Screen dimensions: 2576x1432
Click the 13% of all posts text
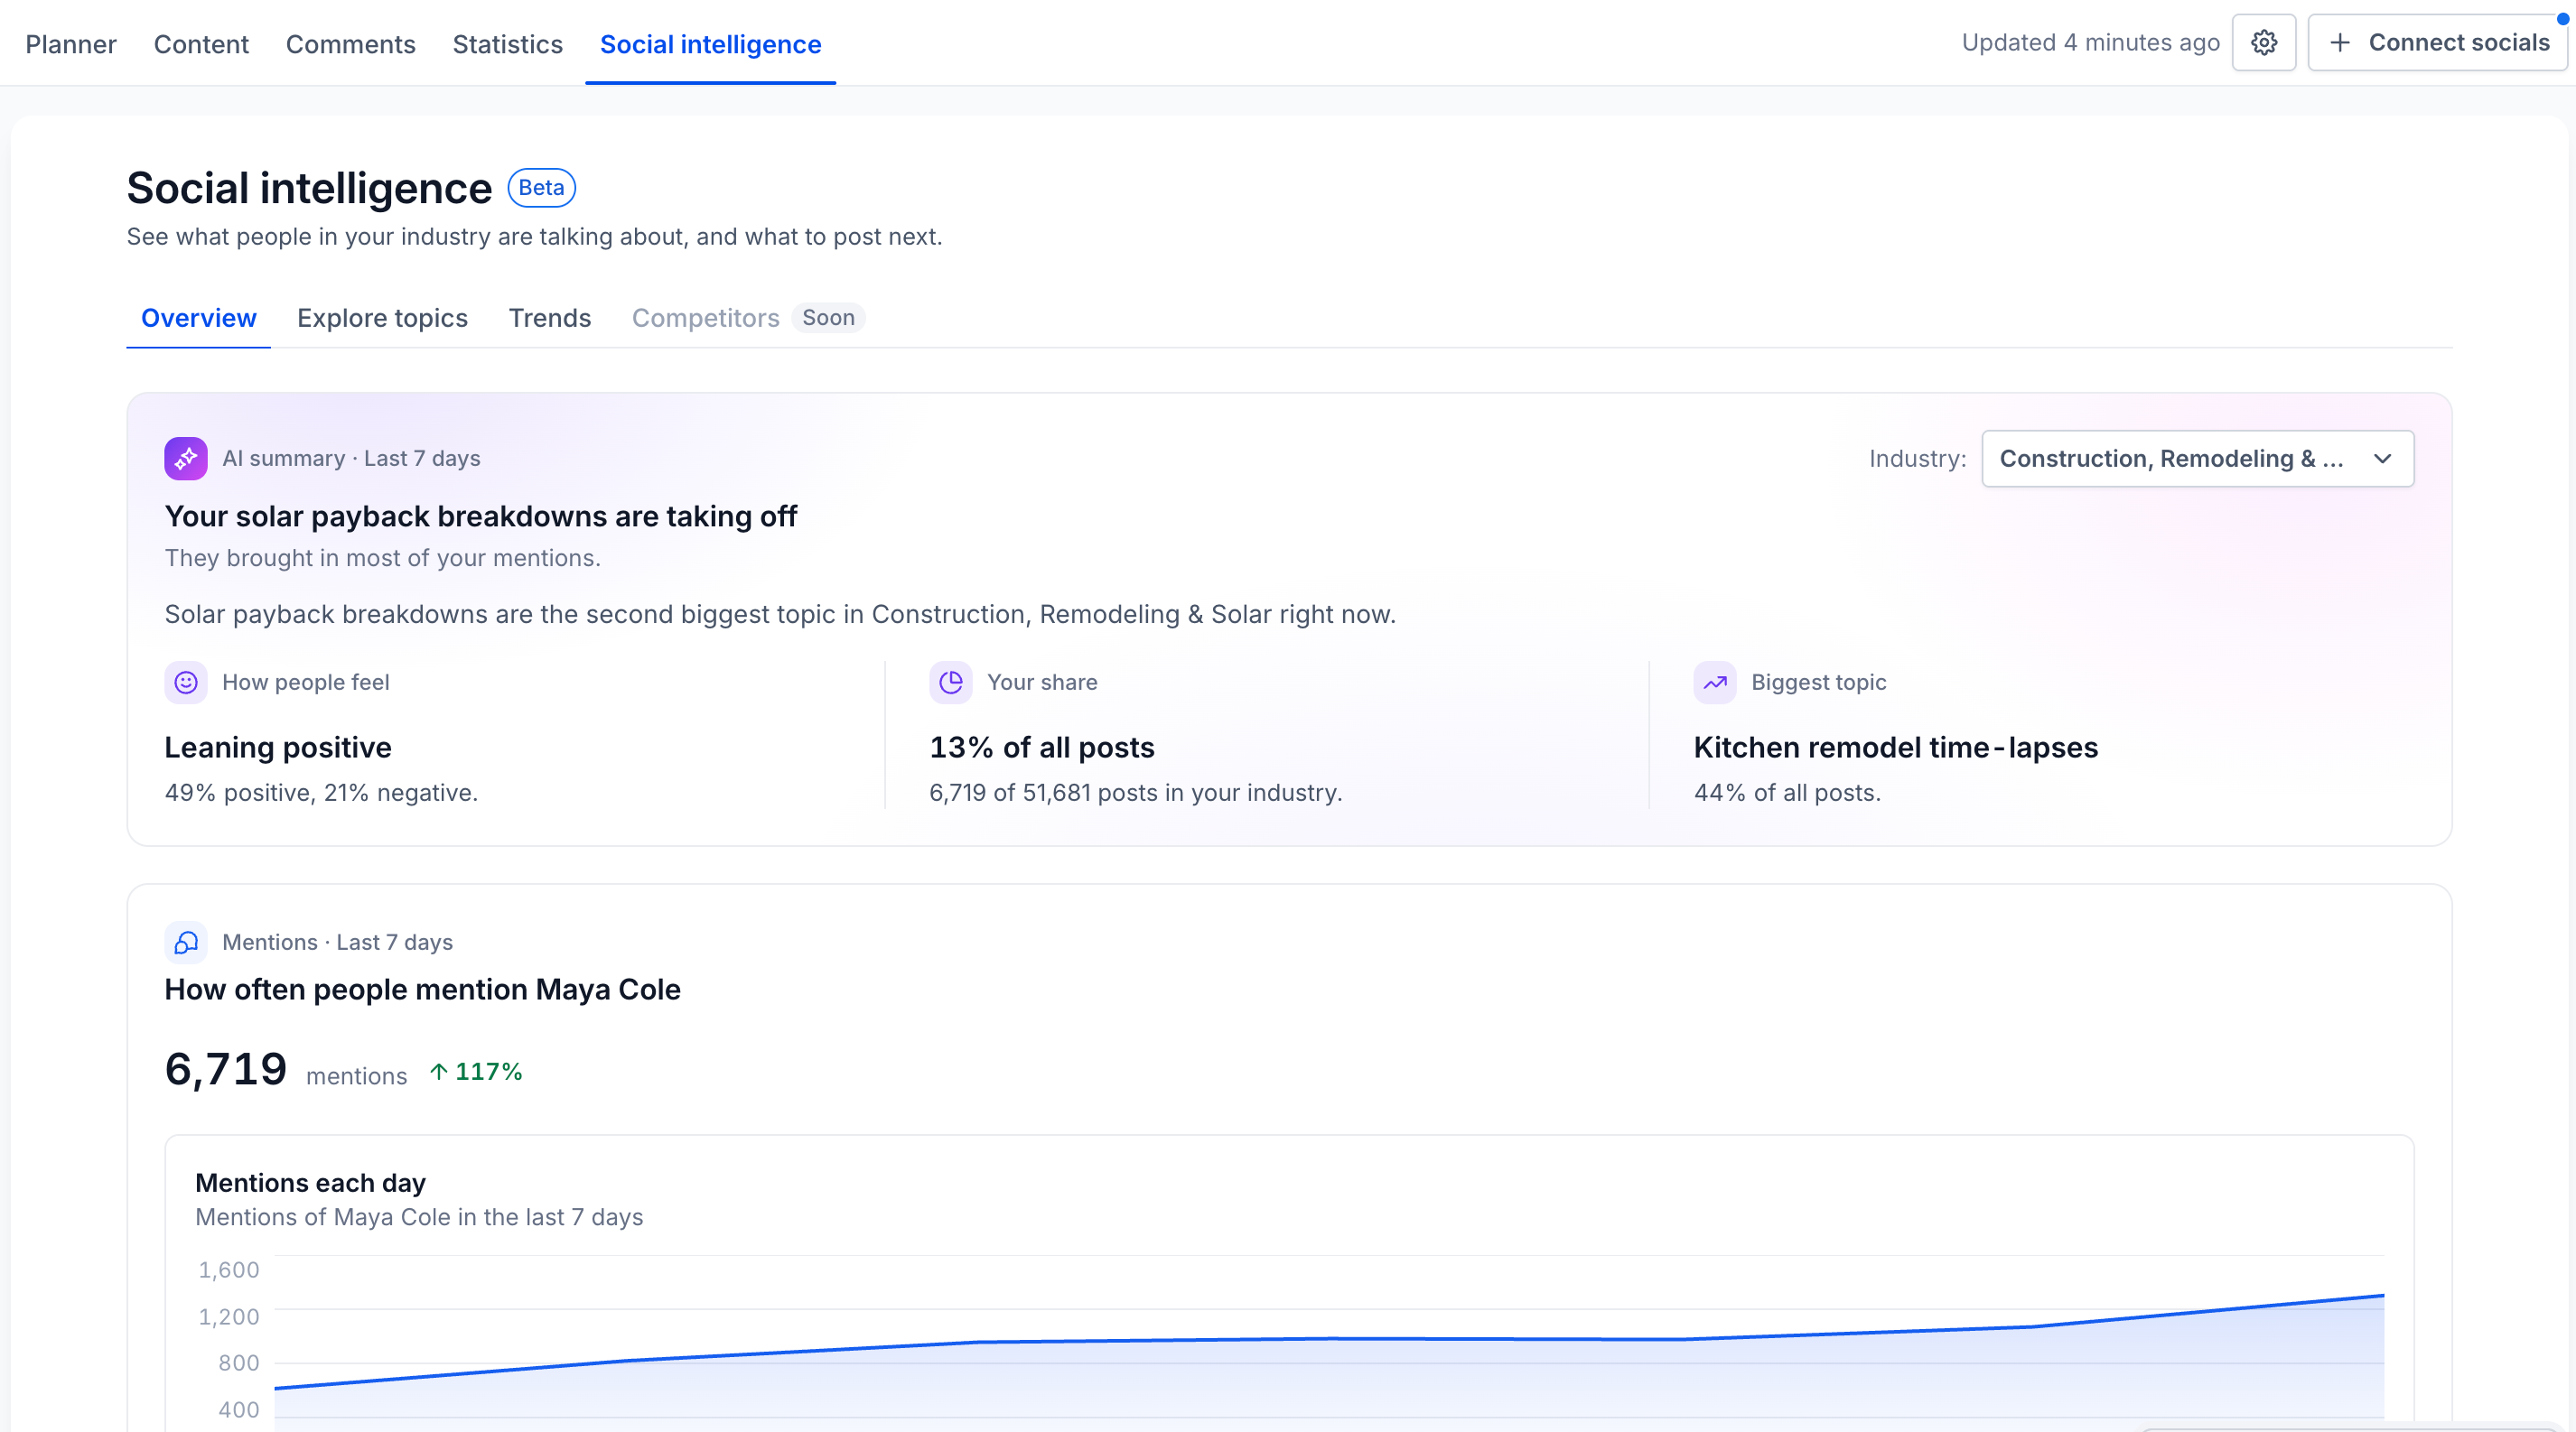coord(1041,748)
